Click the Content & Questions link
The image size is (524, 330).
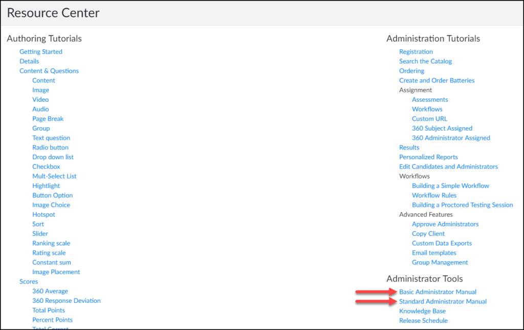49,71
